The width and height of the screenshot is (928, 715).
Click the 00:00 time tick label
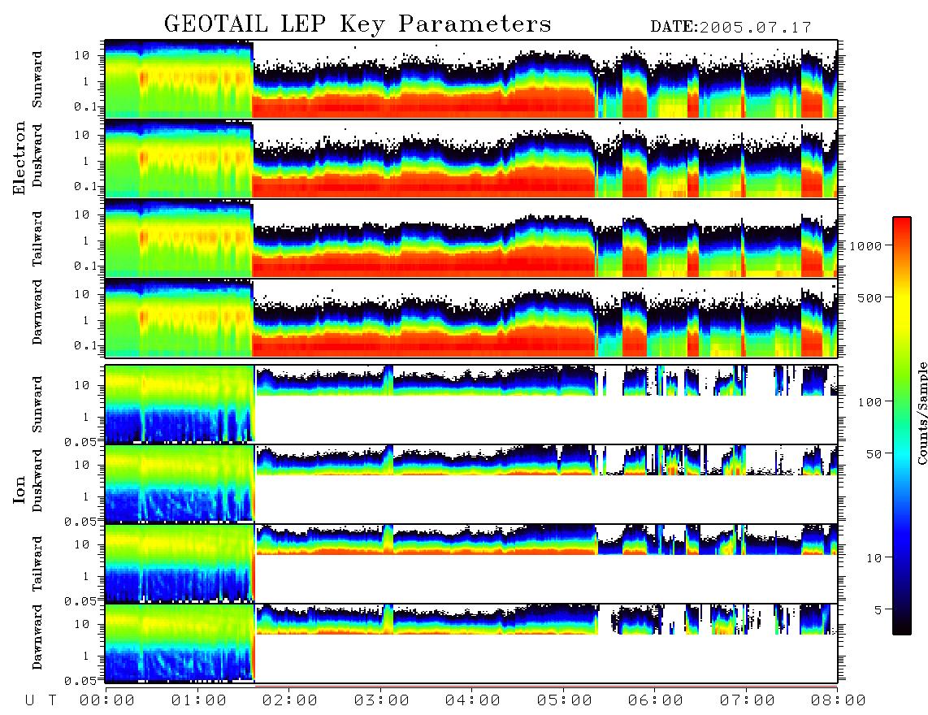tap(107, 700)
